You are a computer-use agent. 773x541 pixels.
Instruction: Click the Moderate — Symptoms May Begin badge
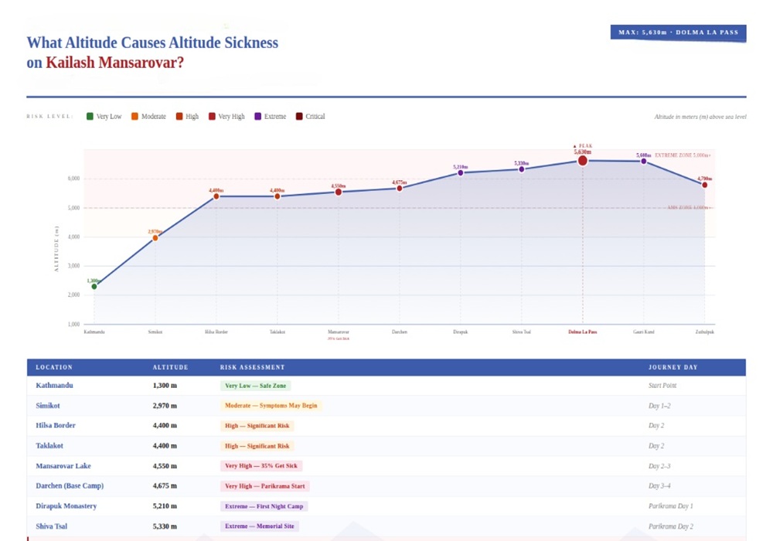[271, 406]
